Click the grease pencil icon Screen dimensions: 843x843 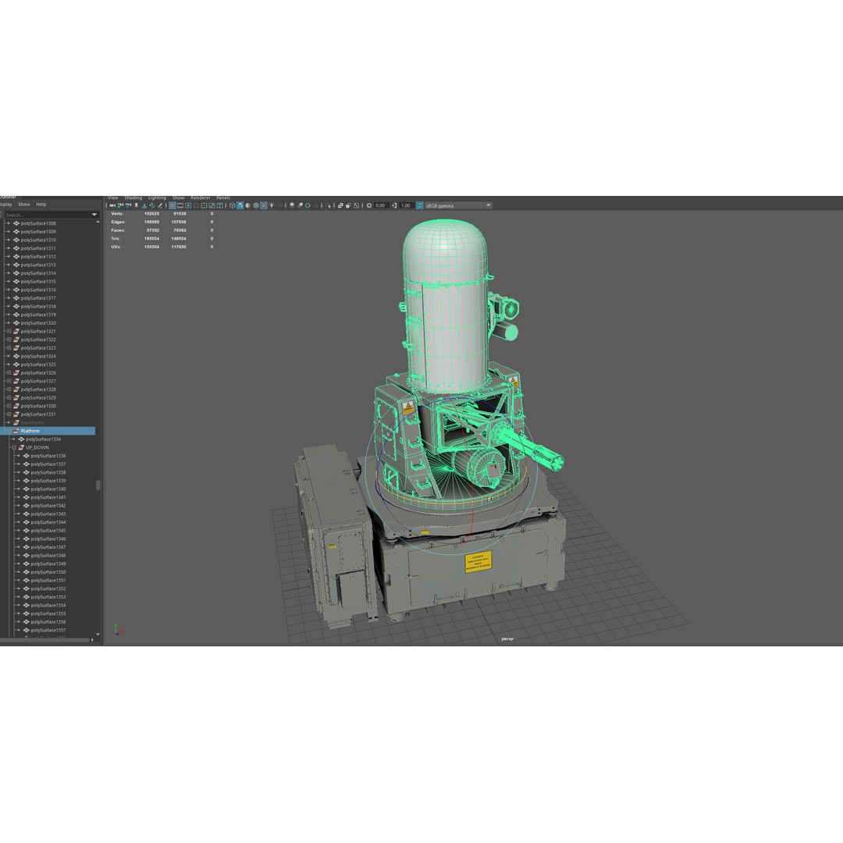point(160,205)
